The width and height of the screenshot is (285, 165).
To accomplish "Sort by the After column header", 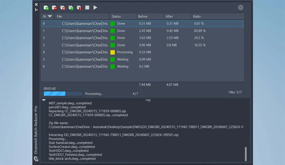I will pyautogui.click(x=178, y=16).
